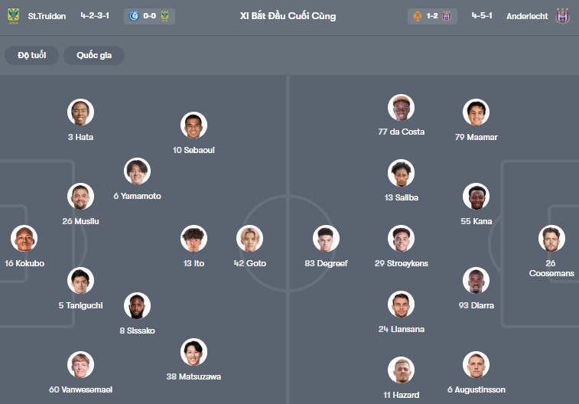579x404 pixels.
Task: Click the St.Truiden team name
Action: pos(46,15)
